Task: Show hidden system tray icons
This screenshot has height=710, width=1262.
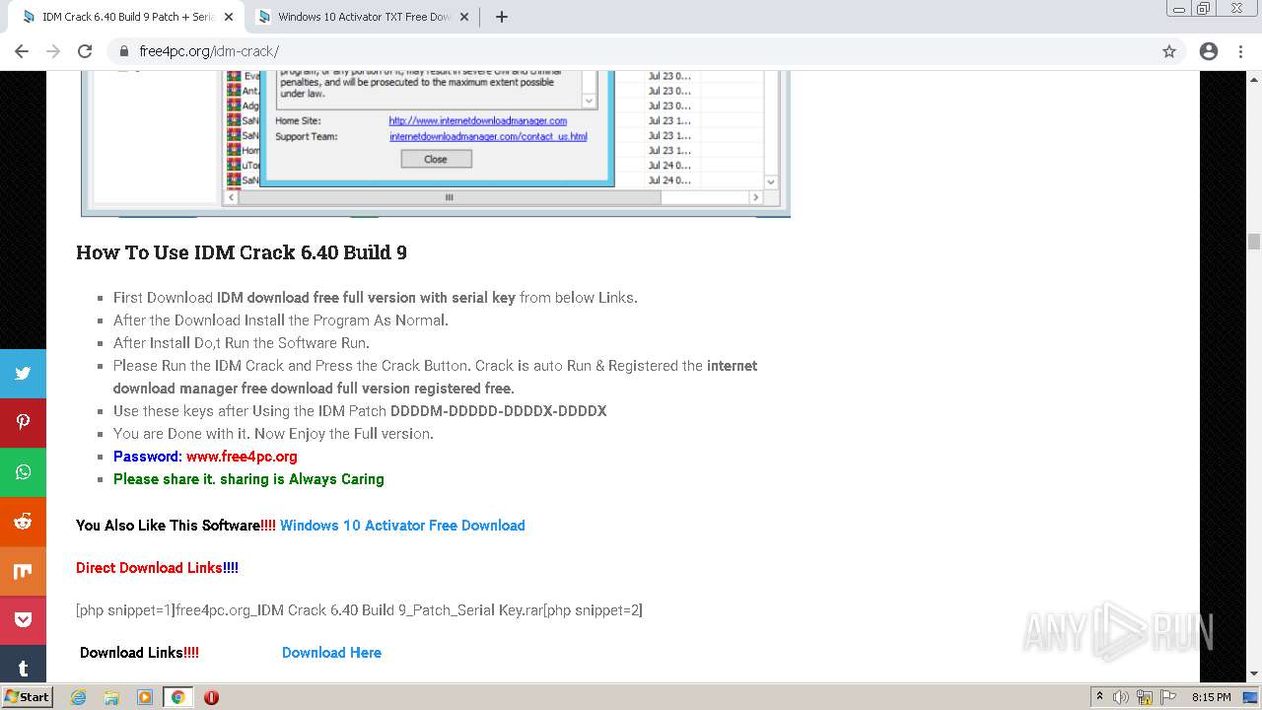Action: (x=1099, y=697)
